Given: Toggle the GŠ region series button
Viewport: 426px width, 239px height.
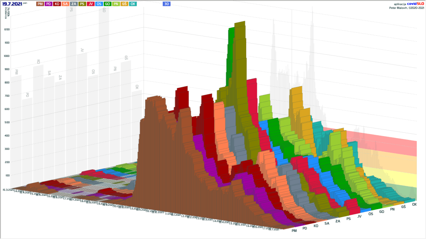Looking at the screenshot, I should [124, 4].
